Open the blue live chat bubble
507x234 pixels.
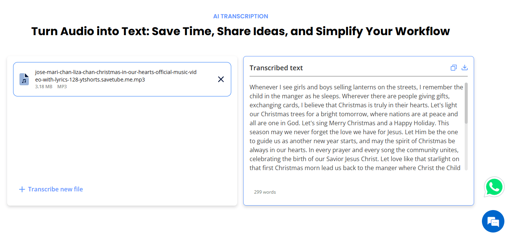(x=493, y=221)
